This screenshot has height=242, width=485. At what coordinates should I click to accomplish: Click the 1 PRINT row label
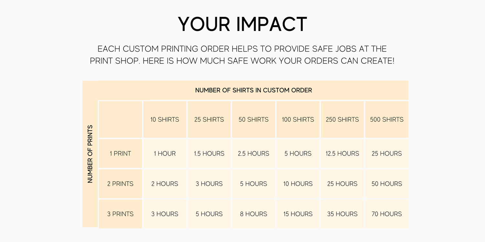pyautogui.click(x=120, y=154)
